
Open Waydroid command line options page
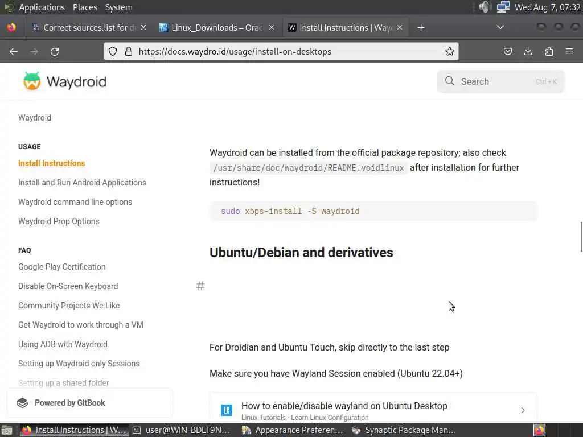(75, 202)
